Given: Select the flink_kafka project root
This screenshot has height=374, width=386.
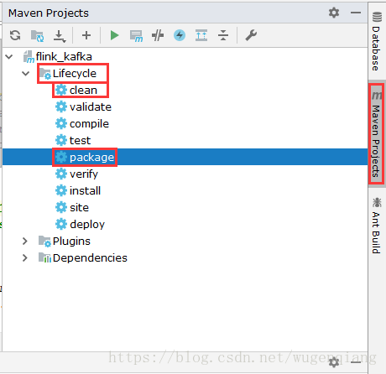Looking at the screenshot, I should [x=58, y=56].
